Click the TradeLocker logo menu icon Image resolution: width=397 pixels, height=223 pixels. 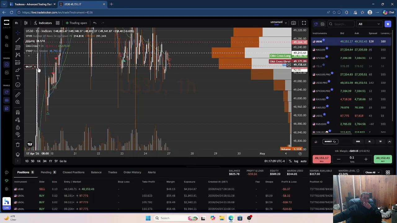tap(7, 22)
